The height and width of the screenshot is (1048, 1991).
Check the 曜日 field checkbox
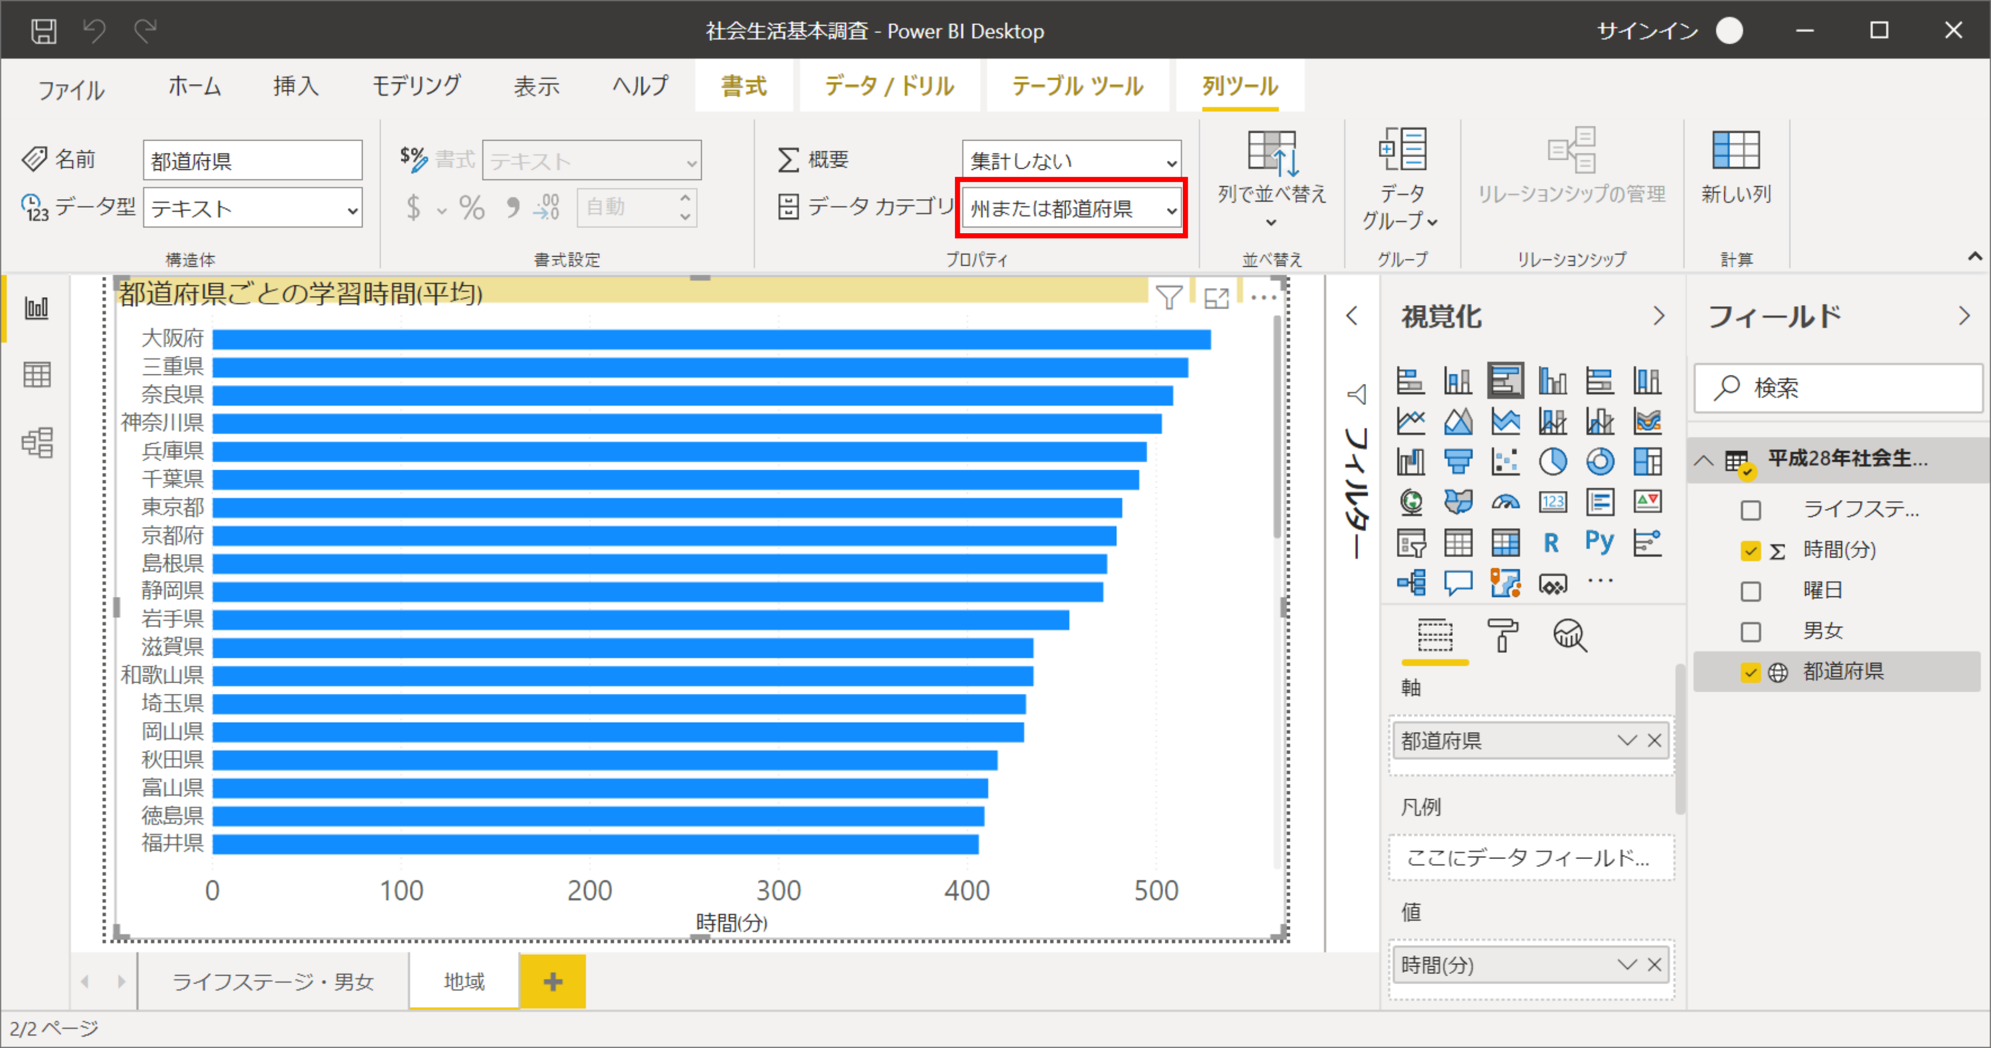tap(1750, 591)
